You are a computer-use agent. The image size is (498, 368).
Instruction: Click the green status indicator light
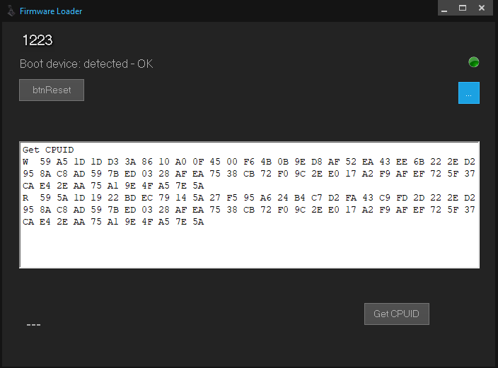pos(473,62)
